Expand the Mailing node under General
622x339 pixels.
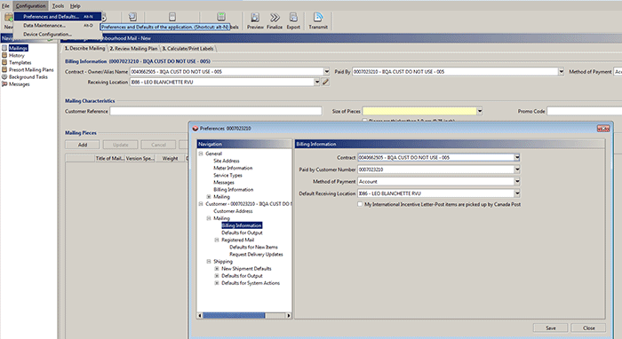coord(209,196)
